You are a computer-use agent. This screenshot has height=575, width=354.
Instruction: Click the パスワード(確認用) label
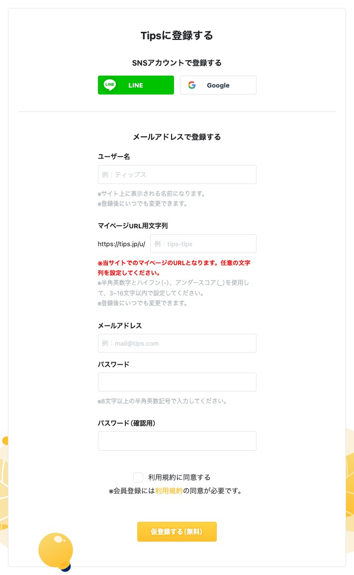click(126, 423)
